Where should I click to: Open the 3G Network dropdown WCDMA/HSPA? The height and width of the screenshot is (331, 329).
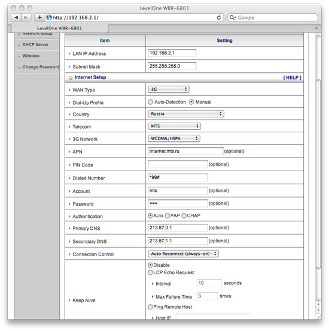tap(174, 138)
